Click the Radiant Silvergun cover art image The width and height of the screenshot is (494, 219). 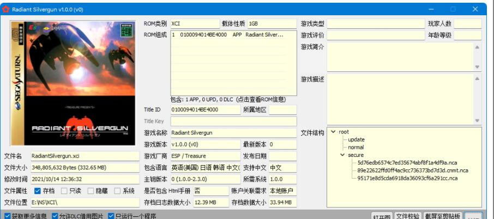pos(73,83)
